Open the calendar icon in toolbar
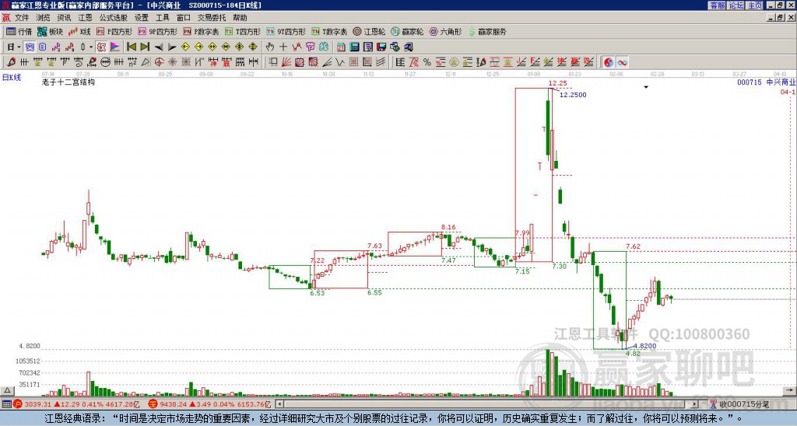The height and width of the screenshot is (426, 797). pos(341,47)
